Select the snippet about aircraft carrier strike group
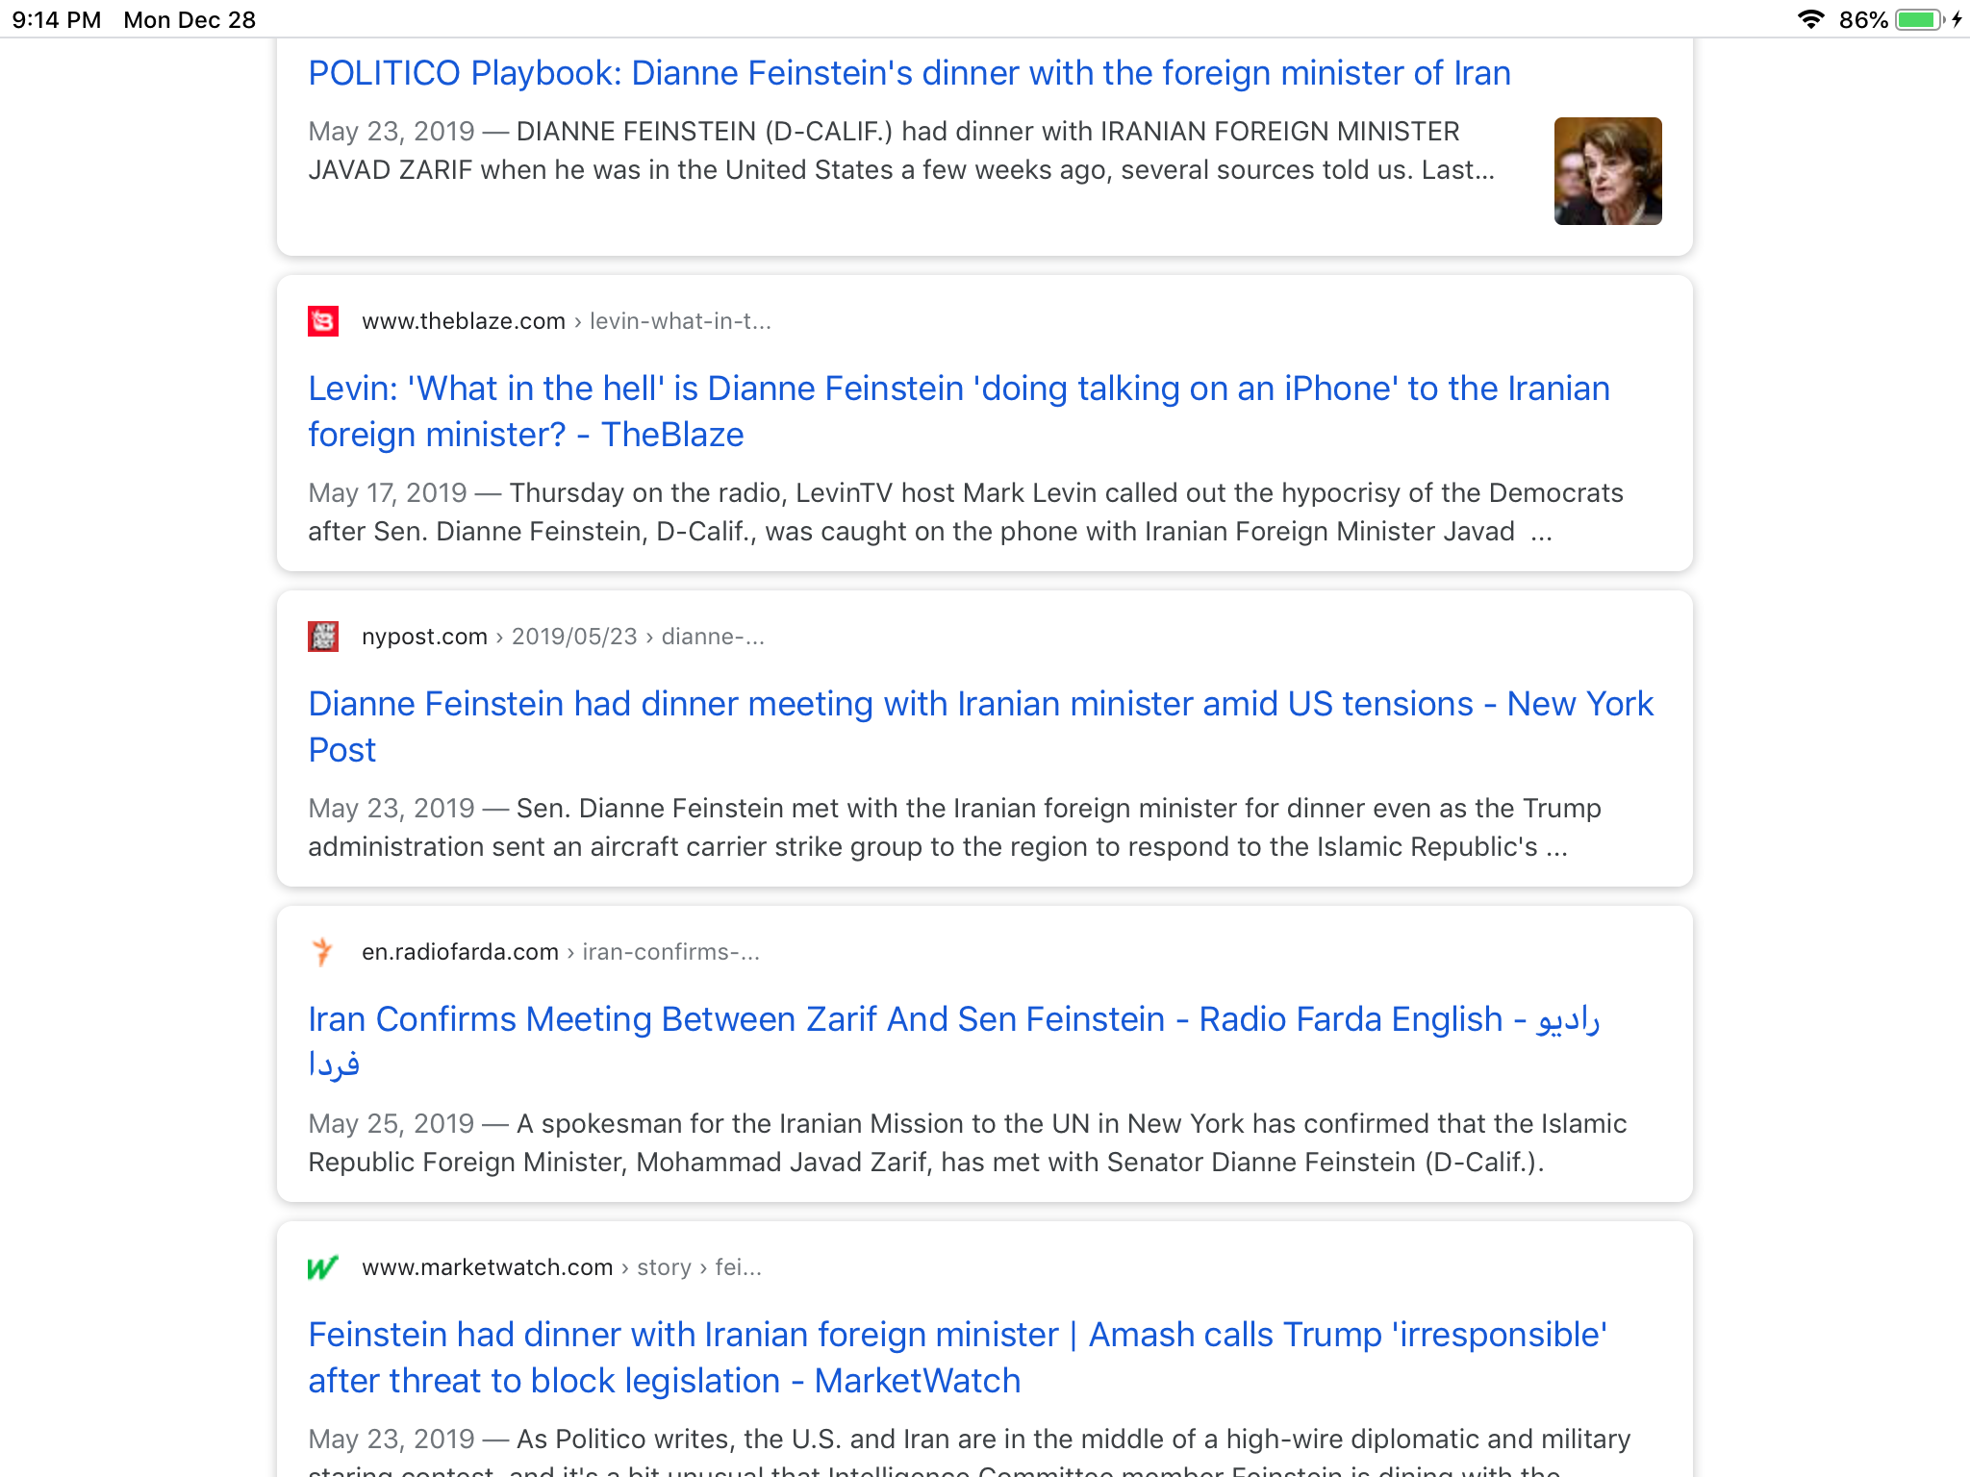Image resolution: width=1970 pixels, height=1477 pixels. [x=954, y=828]
